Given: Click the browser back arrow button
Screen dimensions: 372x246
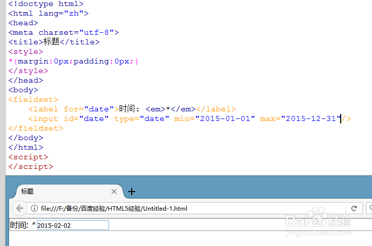Looking at the screenshot, I should pyautogui.click(x=20, y=209).
